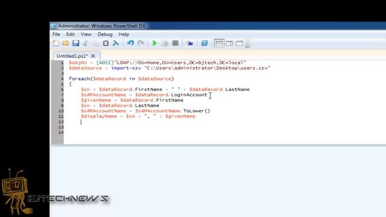Click the [ADSI] type on line 1
The width and height of the screenshot is (386, 217).
pyautogui.click(x=105, y=63)
